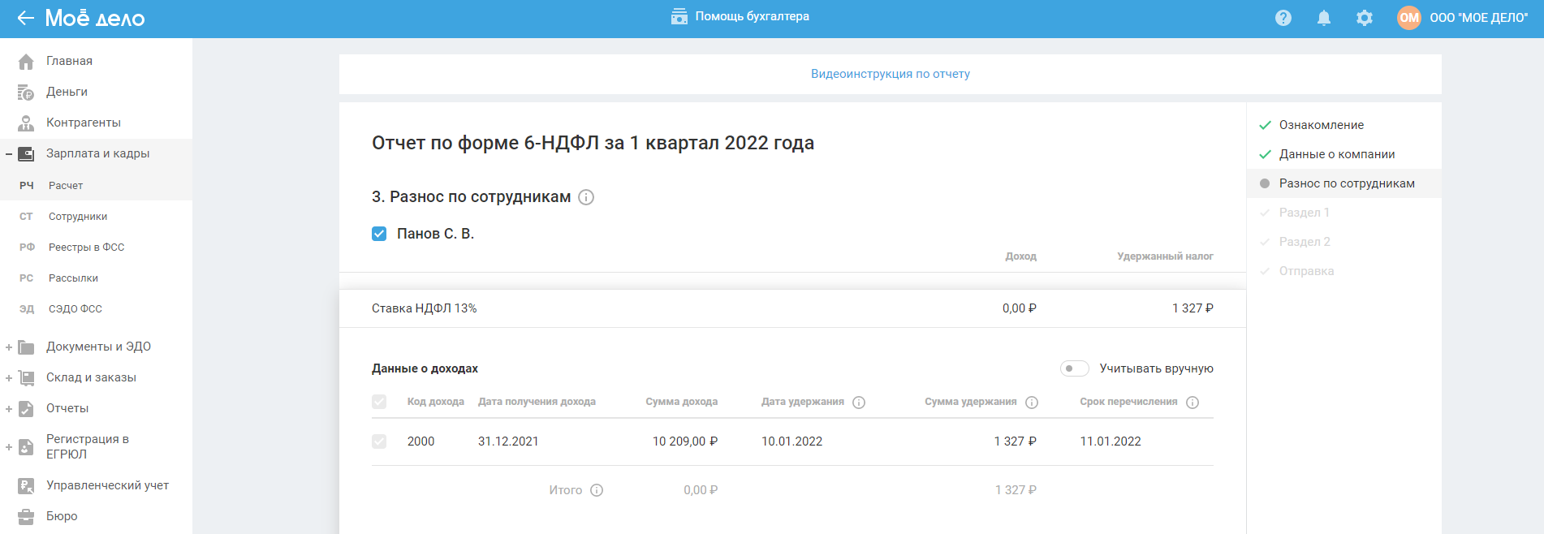Click the Бюро briefcase icon
Screen dimensions: 1544x534
26,517
